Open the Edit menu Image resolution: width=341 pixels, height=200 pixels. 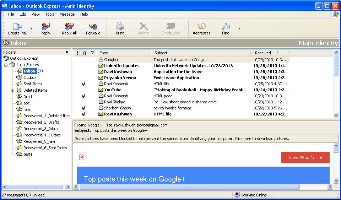[x=23, y=14]
